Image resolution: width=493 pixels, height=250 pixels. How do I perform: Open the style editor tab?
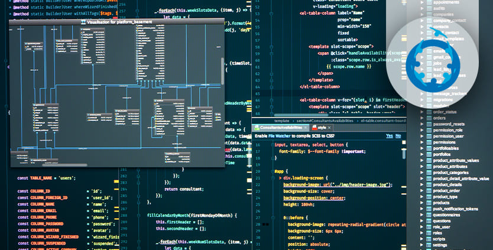[x=319, y=127]
